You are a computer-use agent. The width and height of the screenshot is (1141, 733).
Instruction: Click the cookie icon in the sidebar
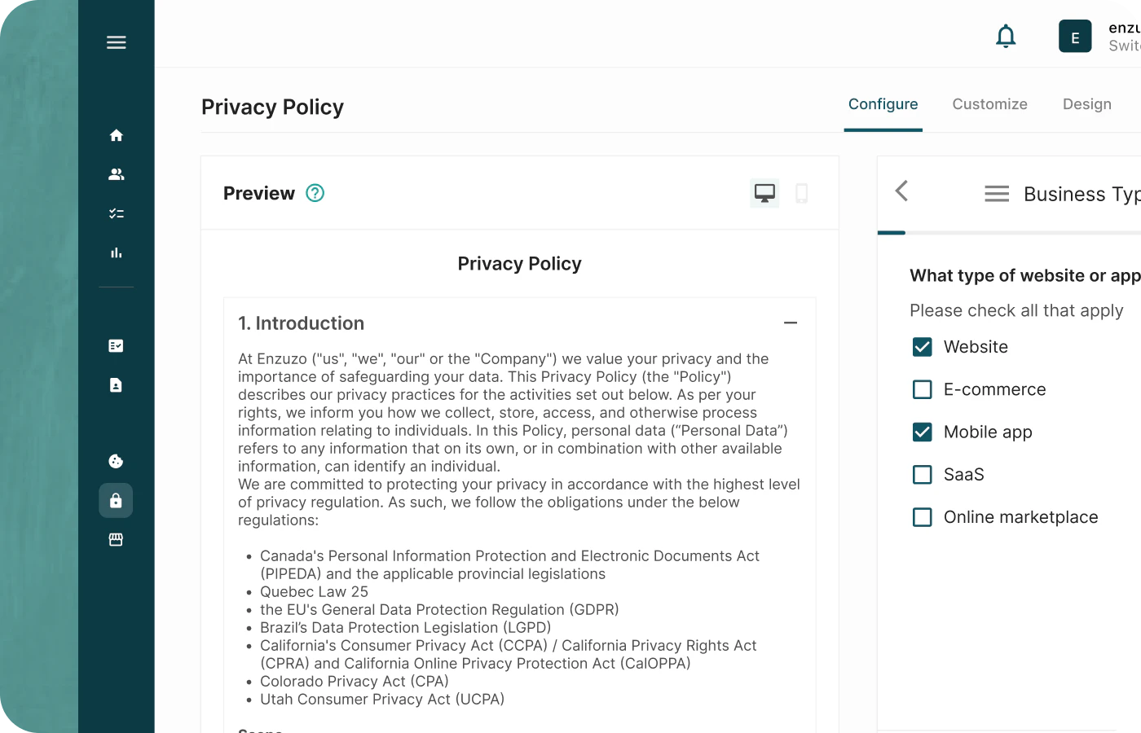coord(116,461)
